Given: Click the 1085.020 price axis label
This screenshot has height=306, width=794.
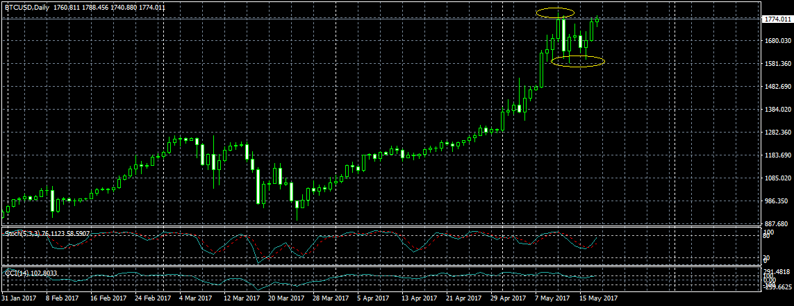Looking at the screenshot, I should [x=777, y=178].
